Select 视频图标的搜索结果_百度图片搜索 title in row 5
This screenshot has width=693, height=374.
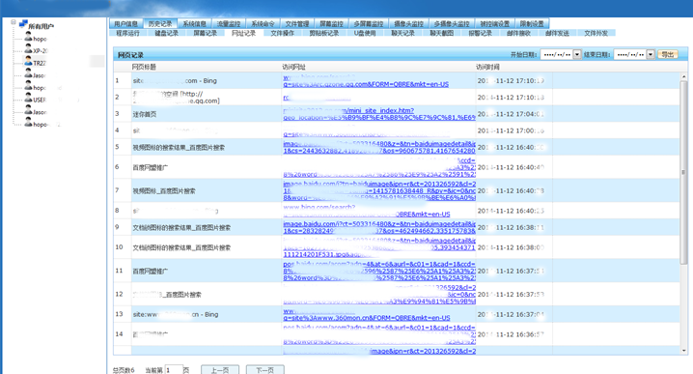click(x=179, y=148)
